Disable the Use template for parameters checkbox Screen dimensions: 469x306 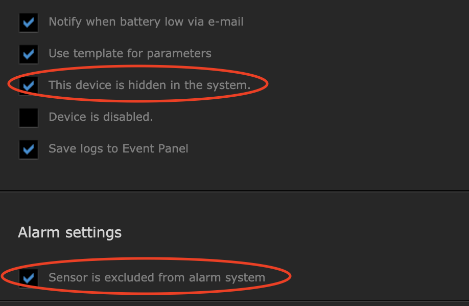click(29, 54)
